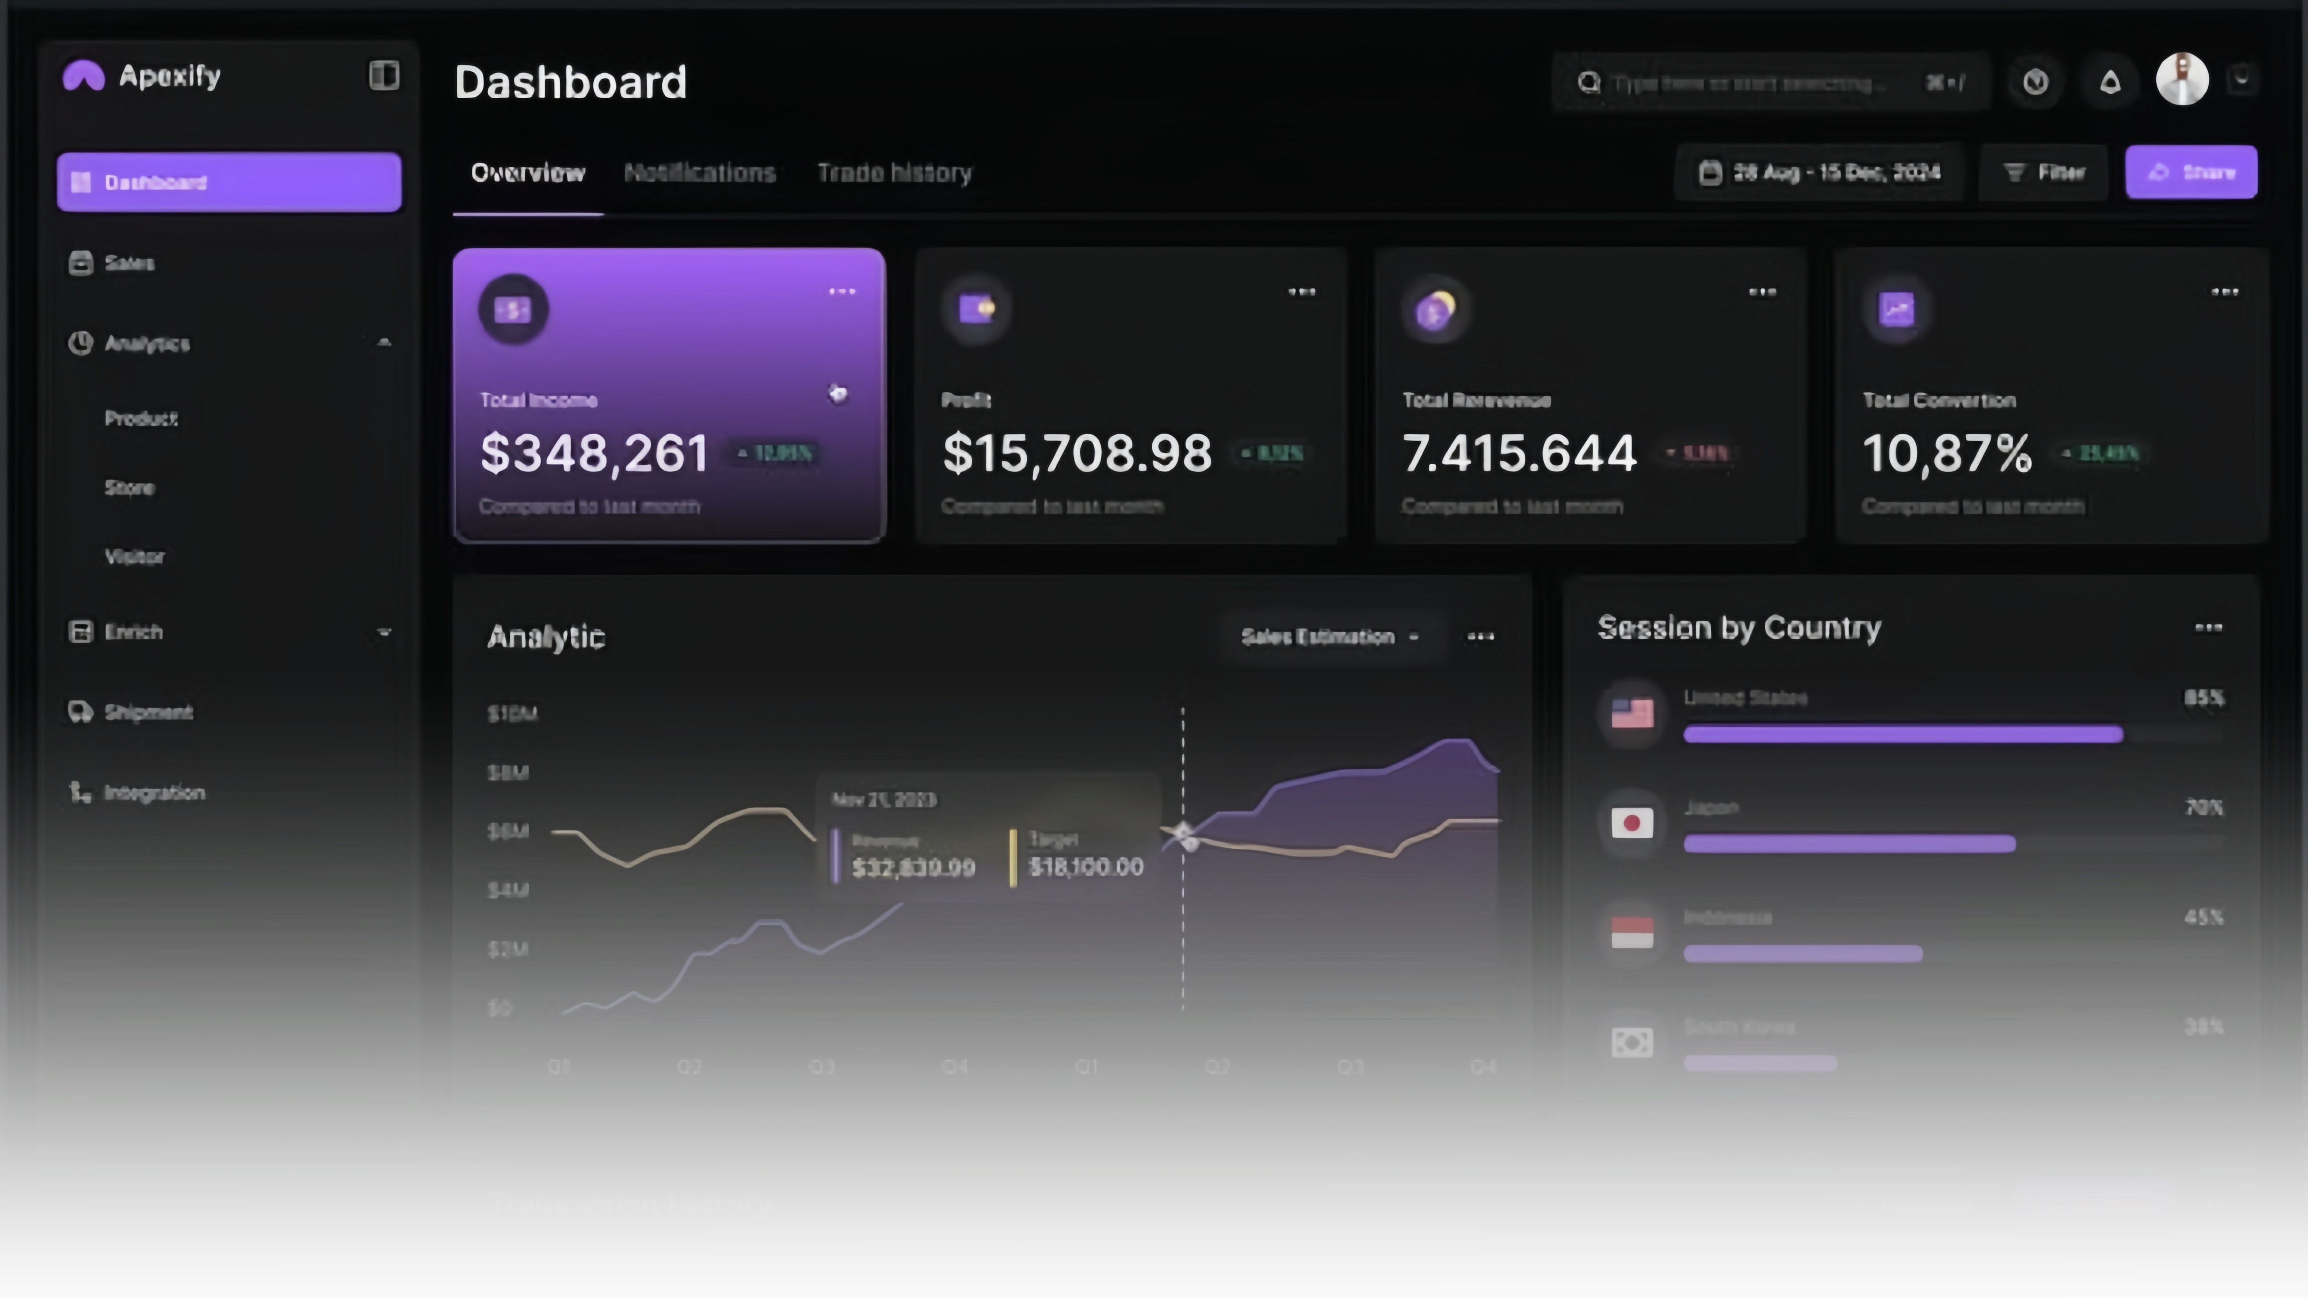Switch to the Trade history tab

pos(894,173)
